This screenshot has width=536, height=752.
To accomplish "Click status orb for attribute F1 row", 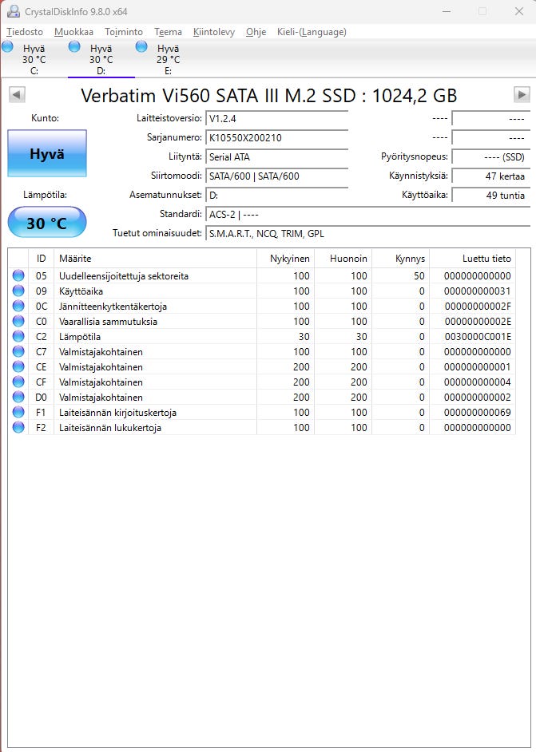I will pos(18,412).
